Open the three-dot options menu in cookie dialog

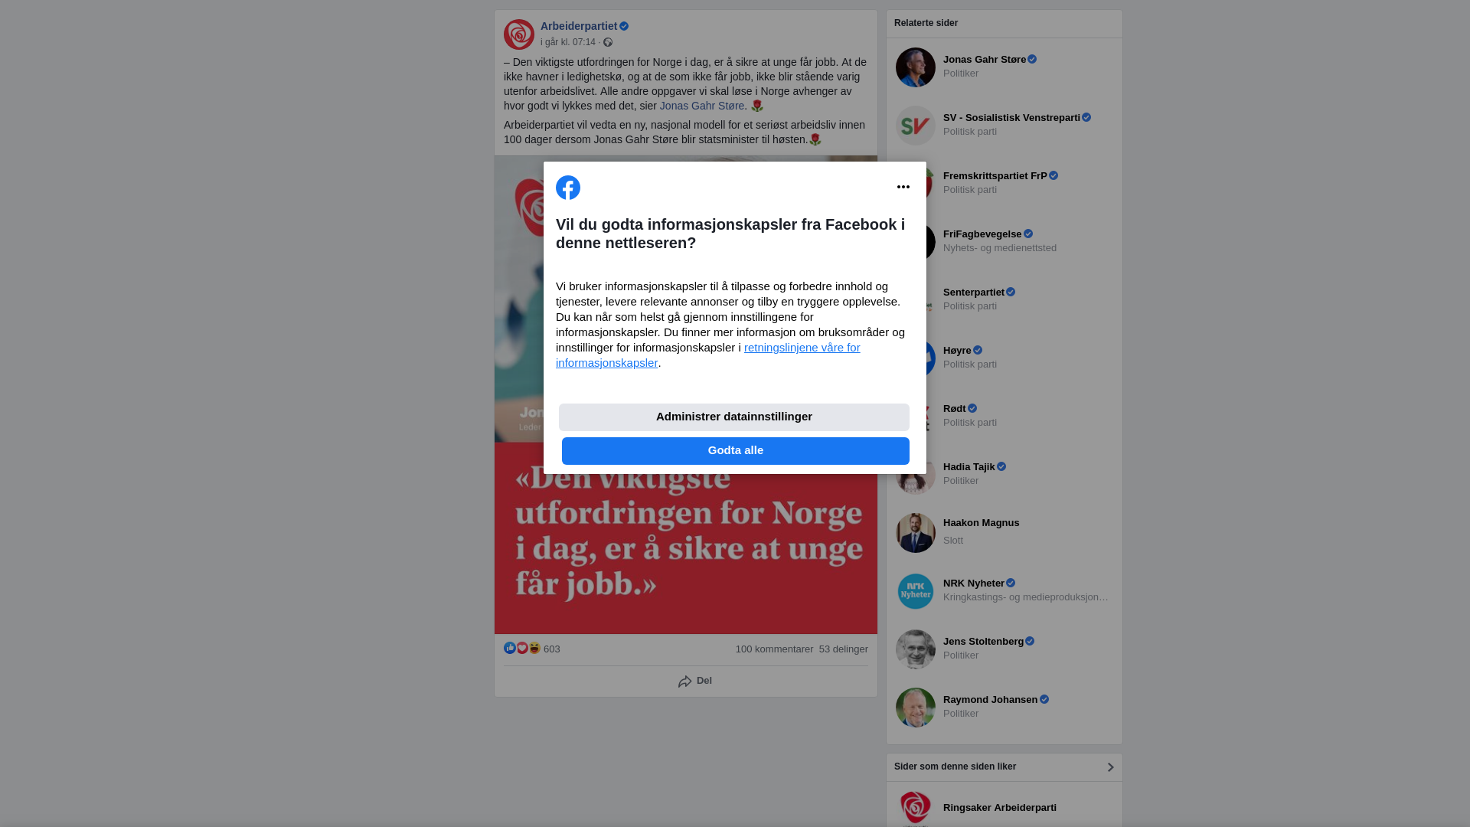pos(903,187)
